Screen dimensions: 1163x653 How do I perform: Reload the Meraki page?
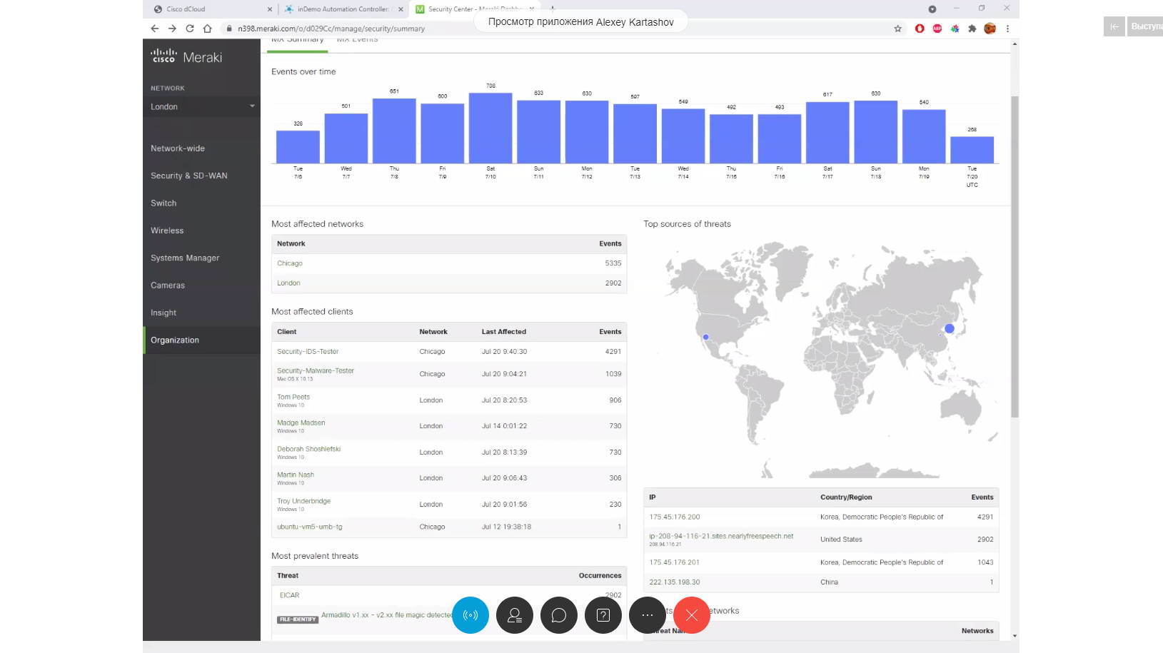[190, 29]
